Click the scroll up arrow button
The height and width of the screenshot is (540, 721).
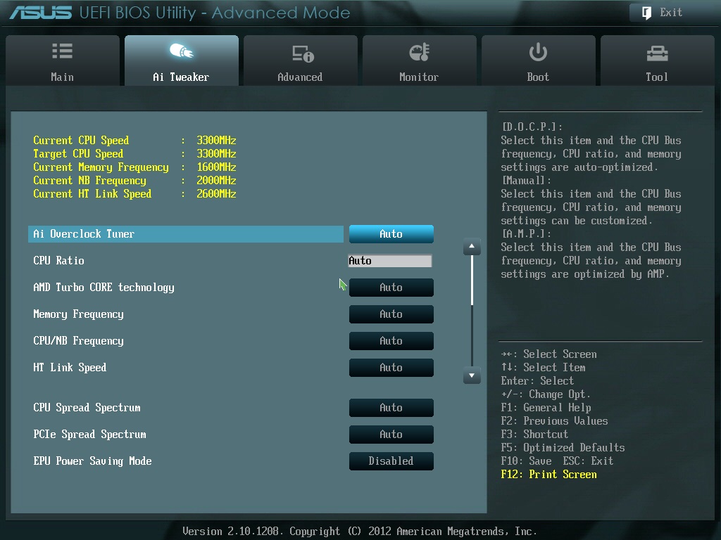[x=472, y=247]
